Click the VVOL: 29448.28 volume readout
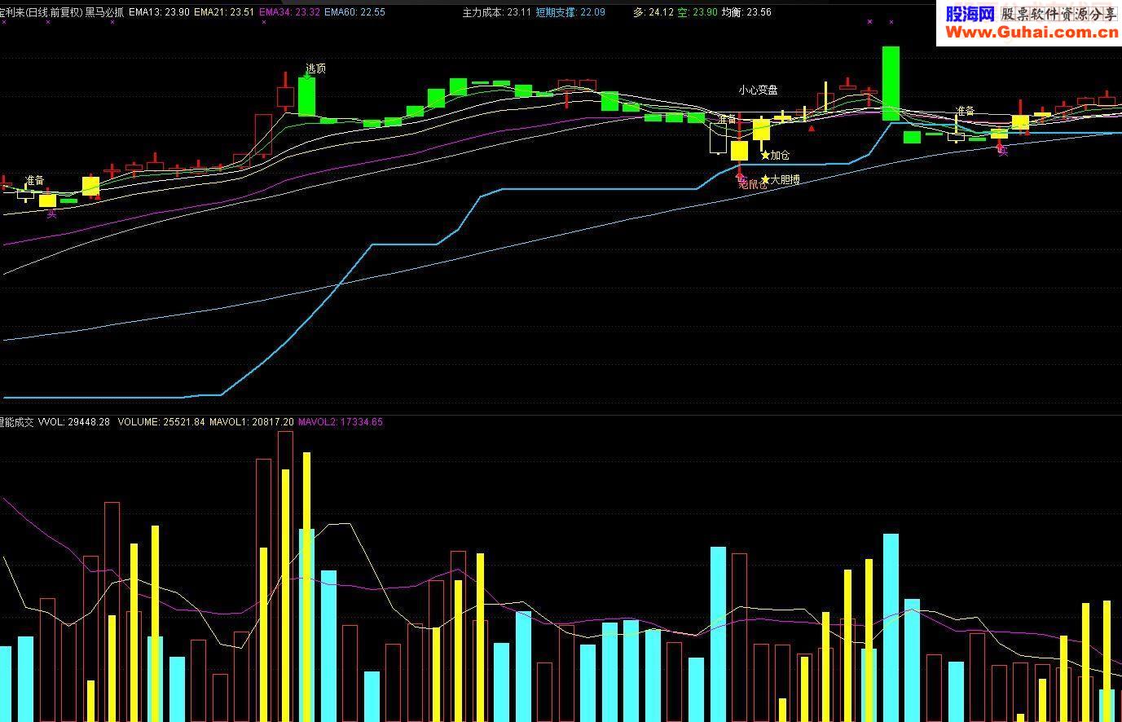Screen dimensions: 1122x722 [x=74, y=422]
